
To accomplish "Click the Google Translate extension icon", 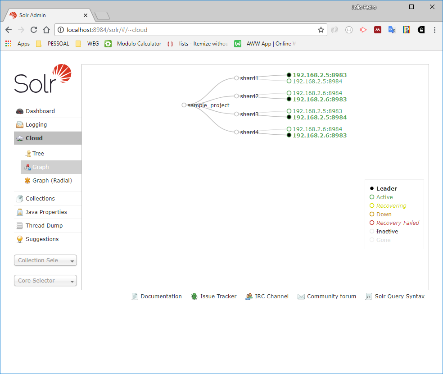I will point(392,30).
